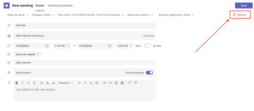
Task: Increase the paragraph indent
Action: (85, 83)
